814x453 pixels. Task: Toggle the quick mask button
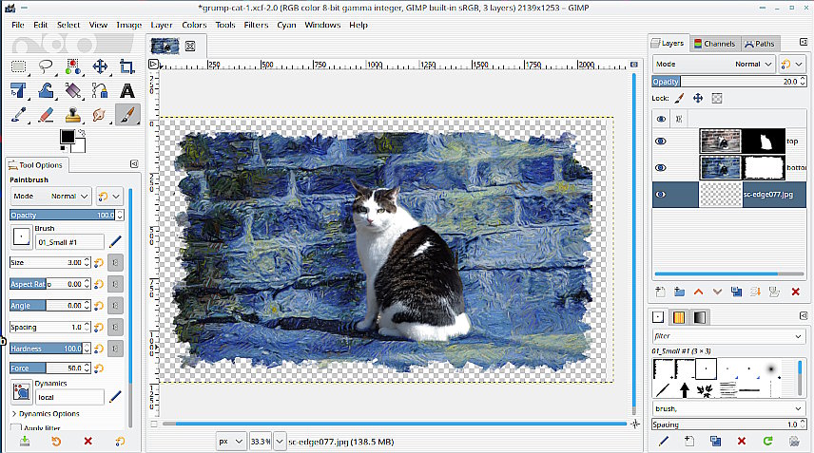click(x=154, y=424)
